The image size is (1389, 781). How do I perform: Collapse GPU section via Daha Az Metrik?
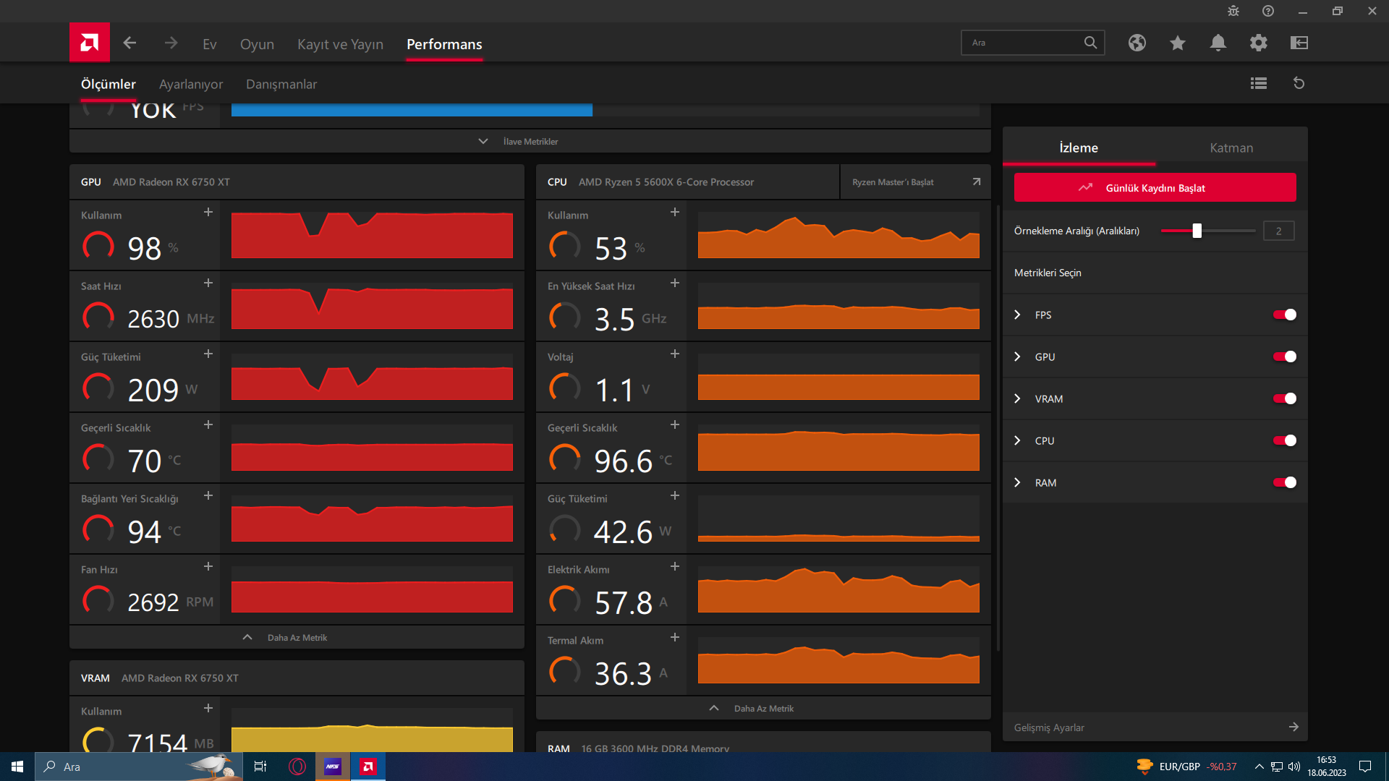(x=297, y=637)
